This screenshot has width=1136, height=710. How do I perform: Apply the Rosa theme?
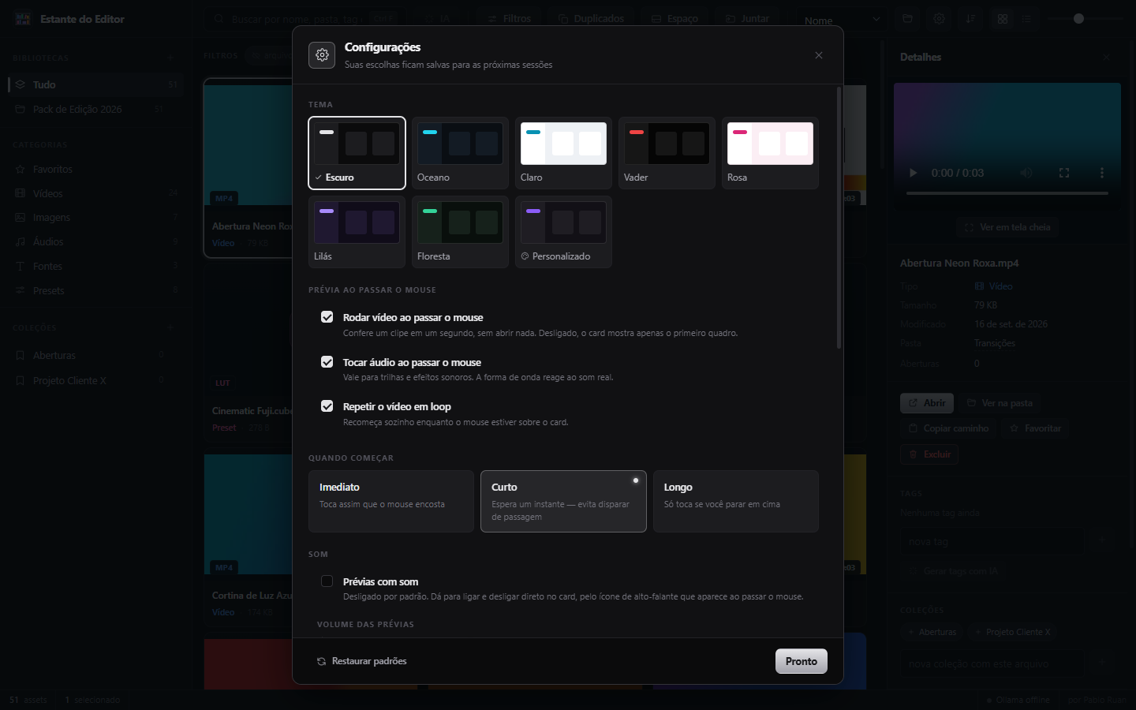tap(770, 153)
